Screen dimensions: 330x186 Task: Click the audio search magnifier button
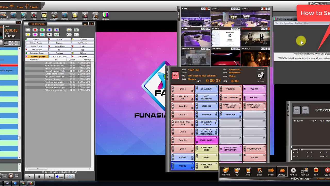pos(70,177)
